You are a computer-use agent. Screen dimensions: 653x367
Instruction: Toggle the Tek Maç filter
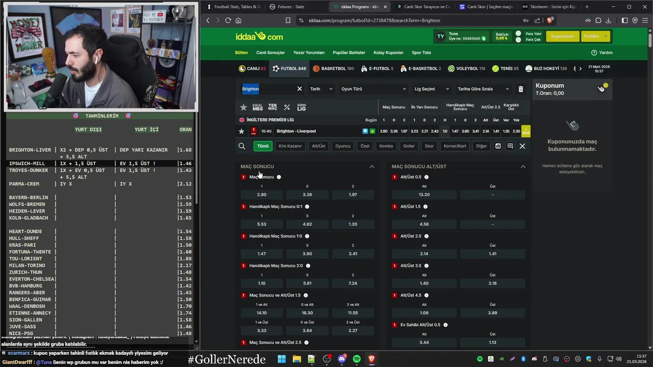coord(272,108)
